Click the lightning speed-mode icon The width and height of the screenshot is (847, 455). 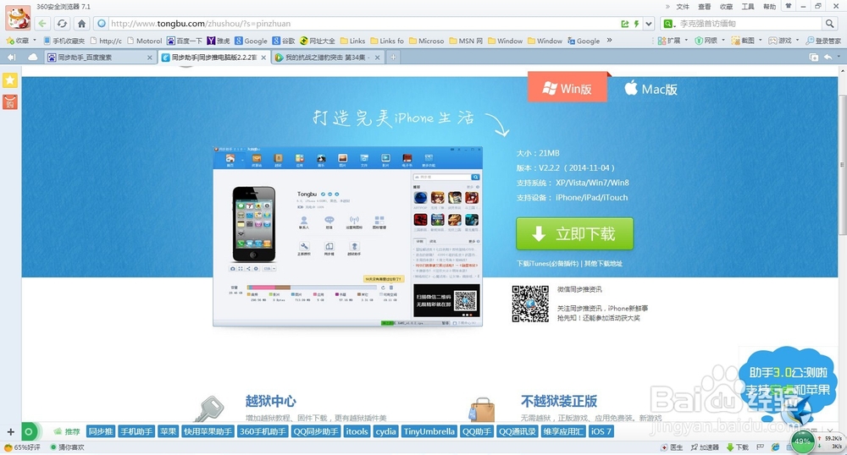coord(636,24)
